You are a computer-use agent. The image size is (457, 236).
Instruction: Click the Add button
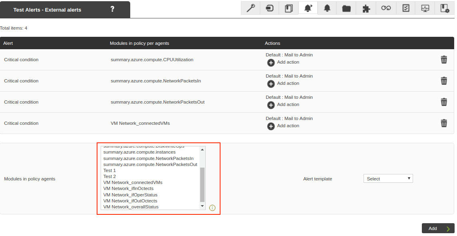click(x=438, y=228)
